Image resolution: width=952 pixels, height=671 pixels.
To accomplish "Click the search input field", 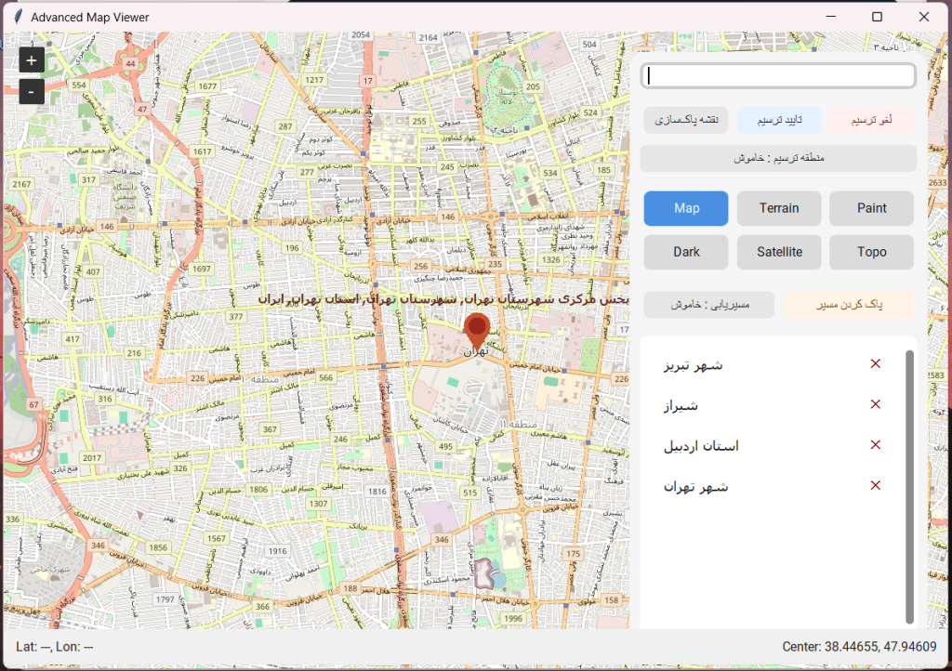I will (778, 76).
